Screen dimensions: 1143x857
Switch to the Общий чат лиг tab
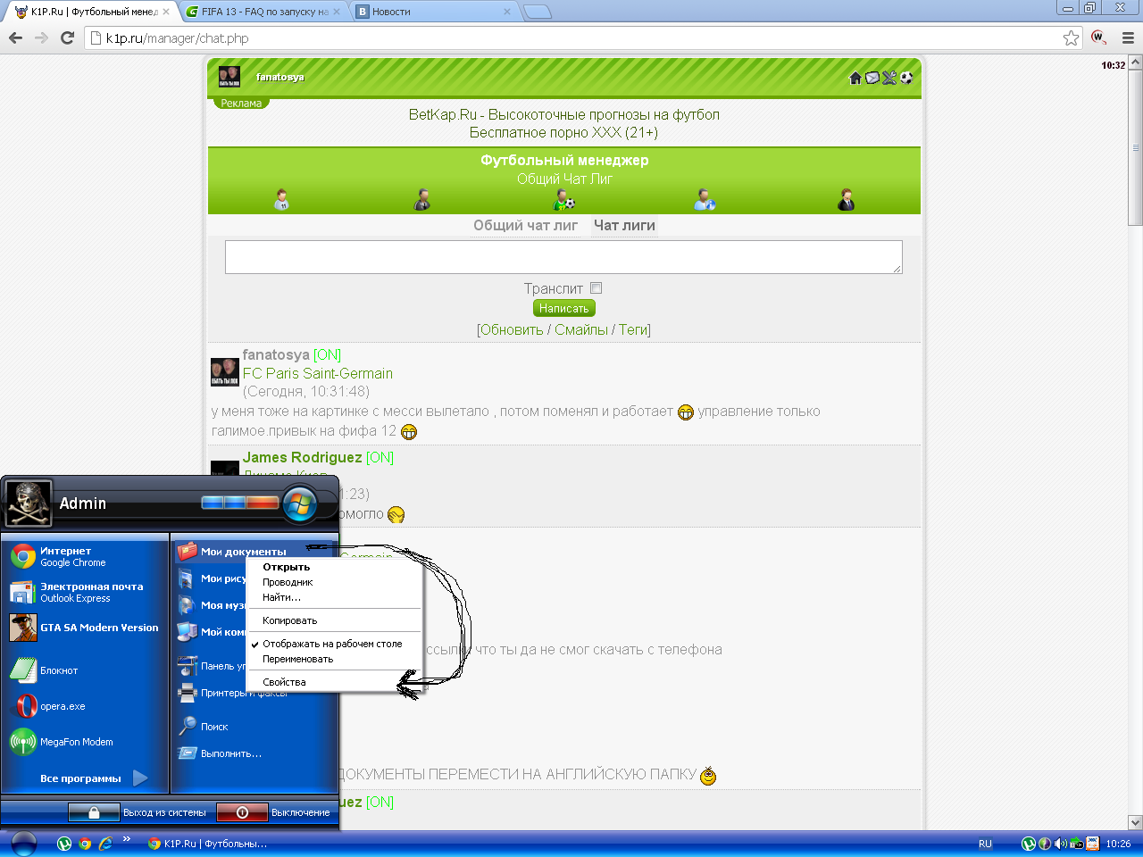(x=525, y=225)
